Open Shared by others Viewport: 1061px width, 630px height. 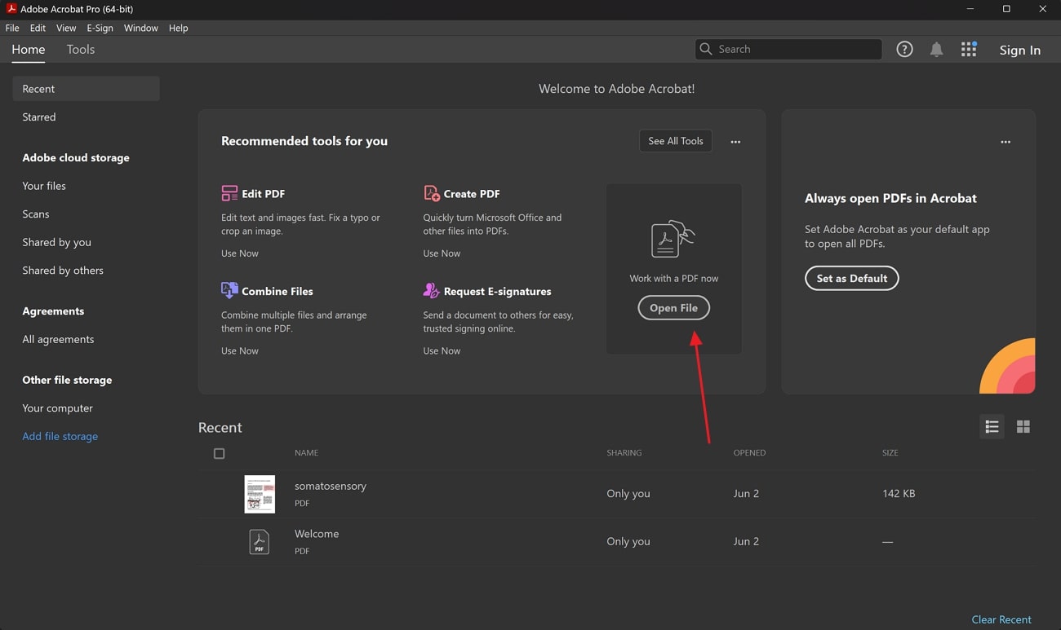tap(63, 270)
